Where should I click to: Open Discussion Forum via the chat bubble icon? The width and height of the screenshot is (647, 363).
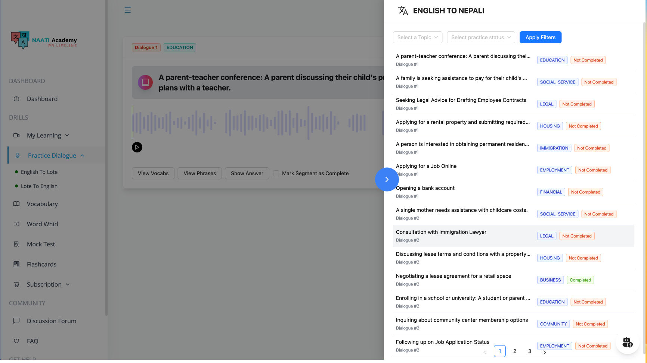click(16, 321)
